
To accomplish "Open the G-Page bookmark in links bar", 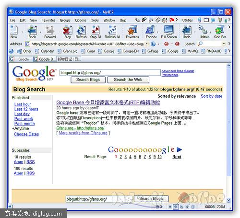I will tap(150, 51).
